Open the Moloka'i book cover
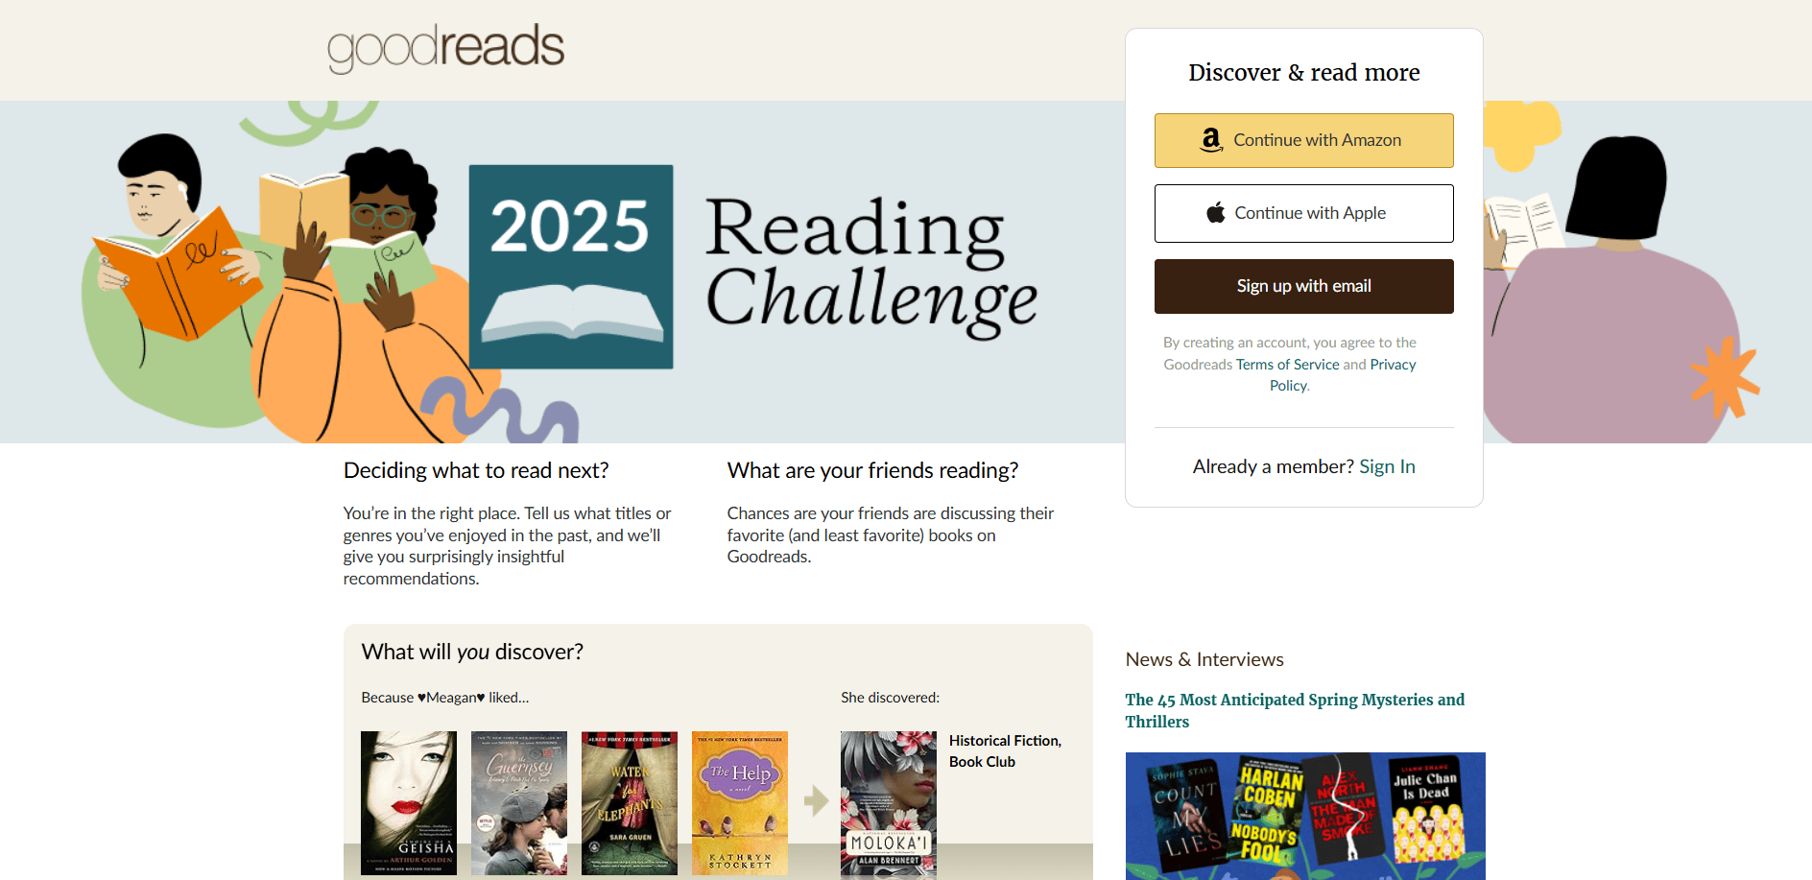Image resolution: width=1812 pixels, height=880 pixels. pos(889,804)
